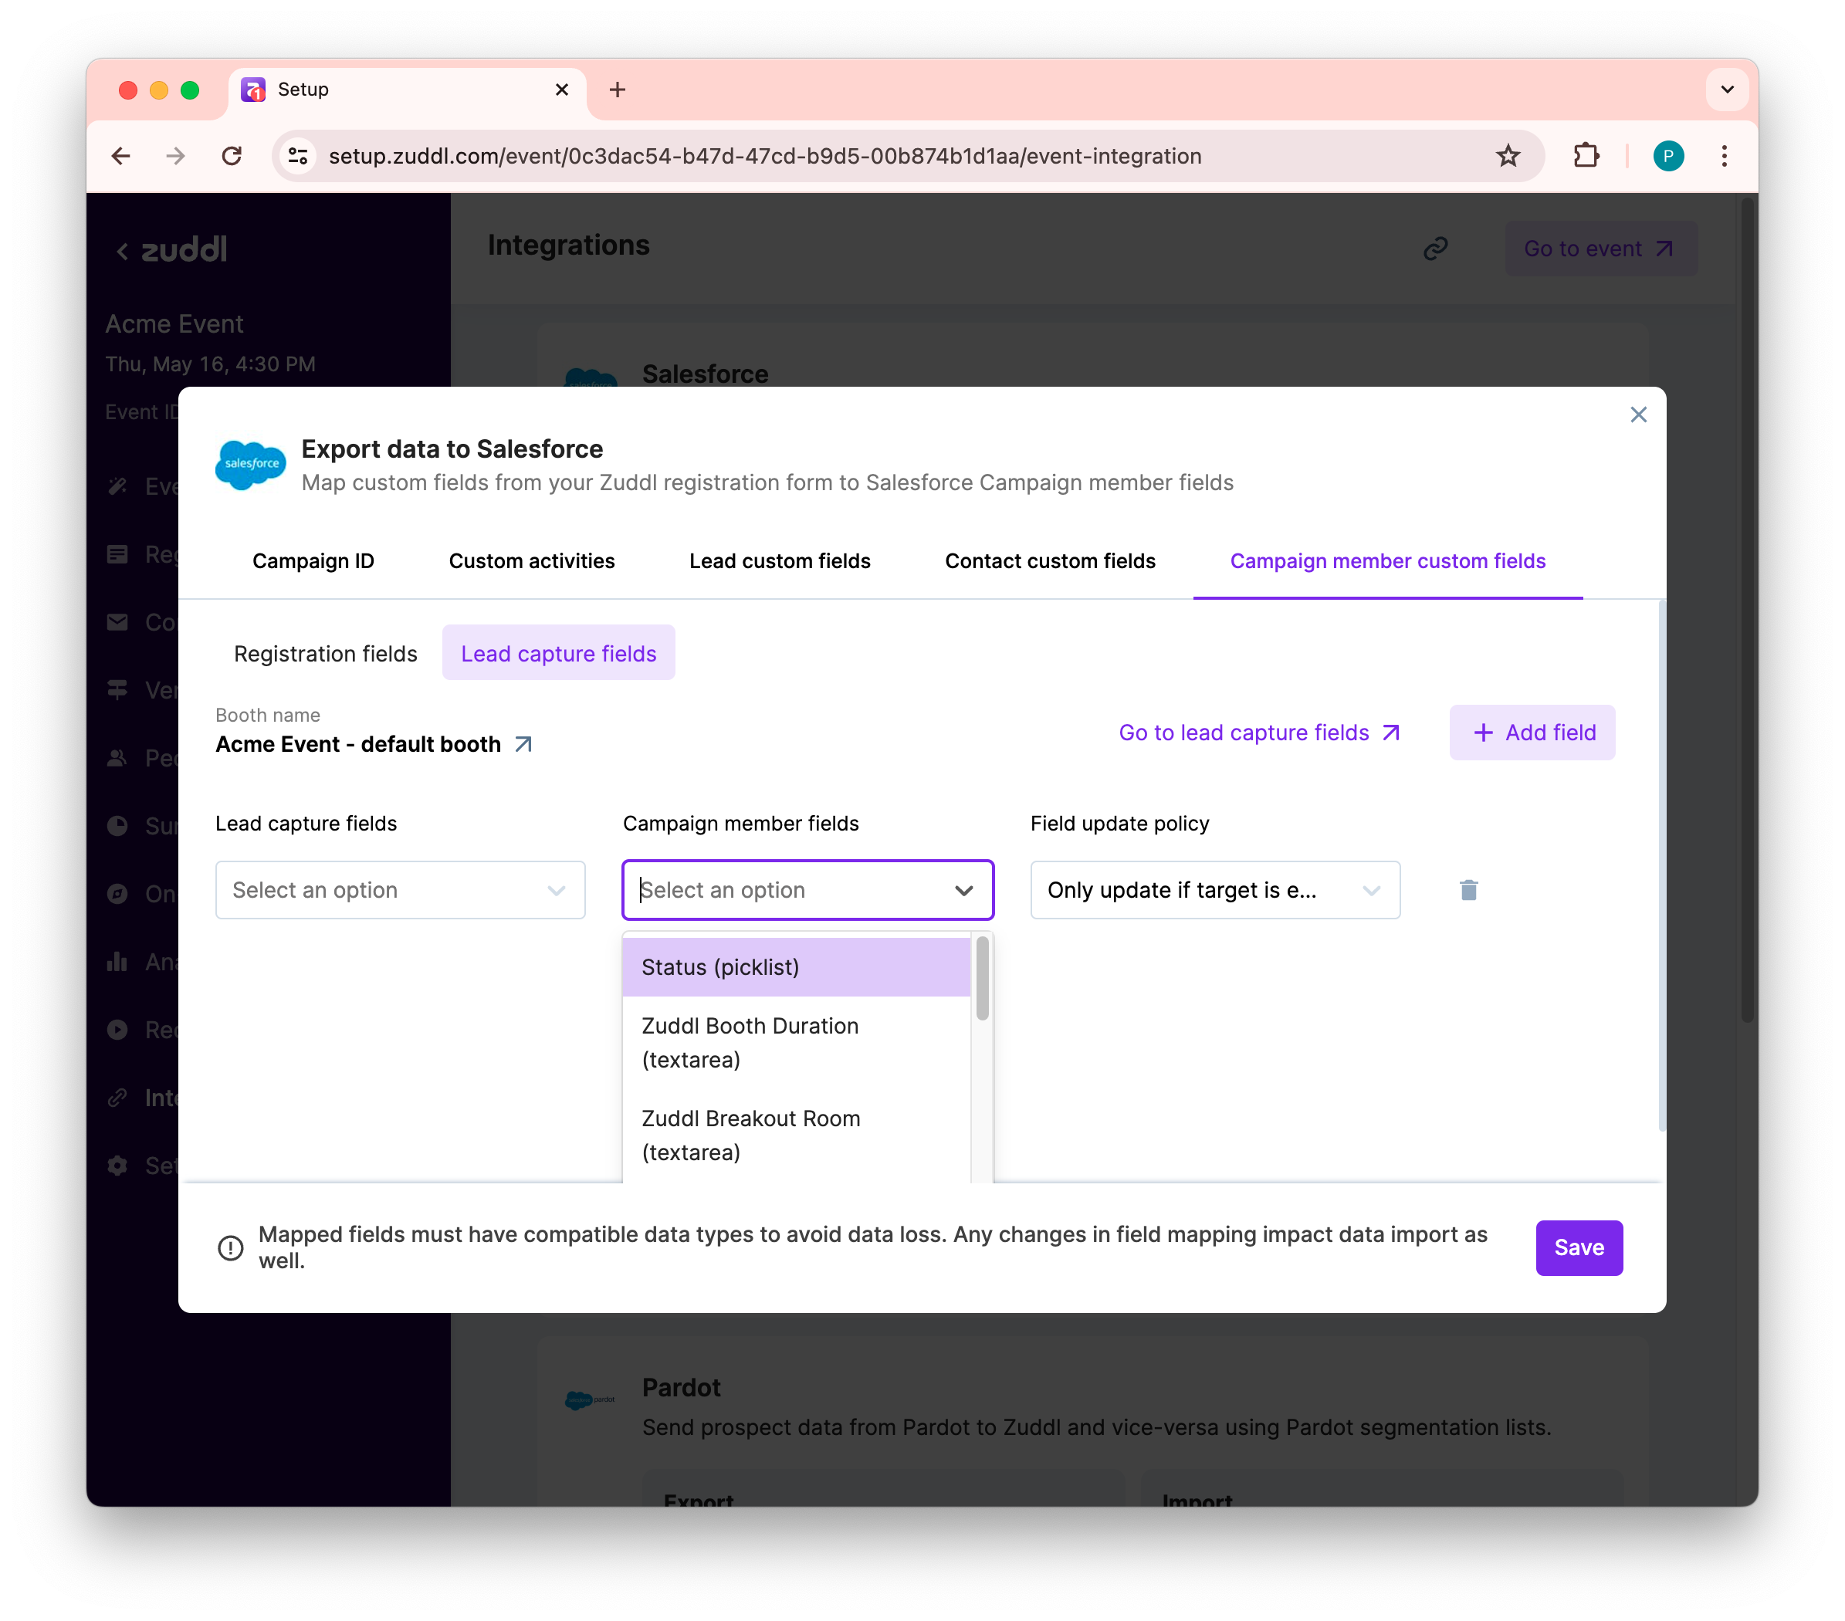The image size is (1845, 1621).
Task: Close the Export data to Salesforce dialog
Action: (1638, 415)
